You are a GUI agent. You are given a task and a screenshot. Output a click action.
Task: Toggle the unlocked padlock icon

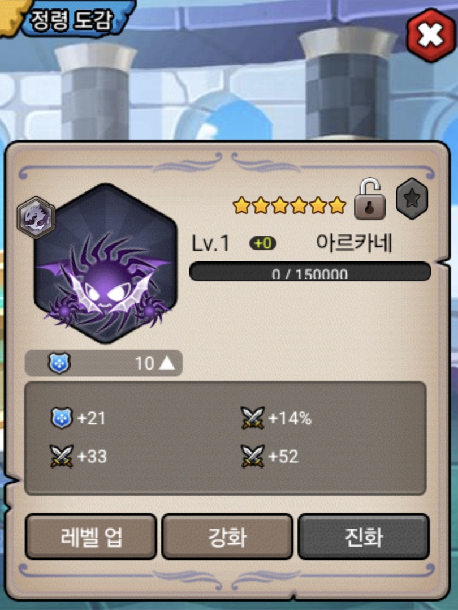coord(370,199)
